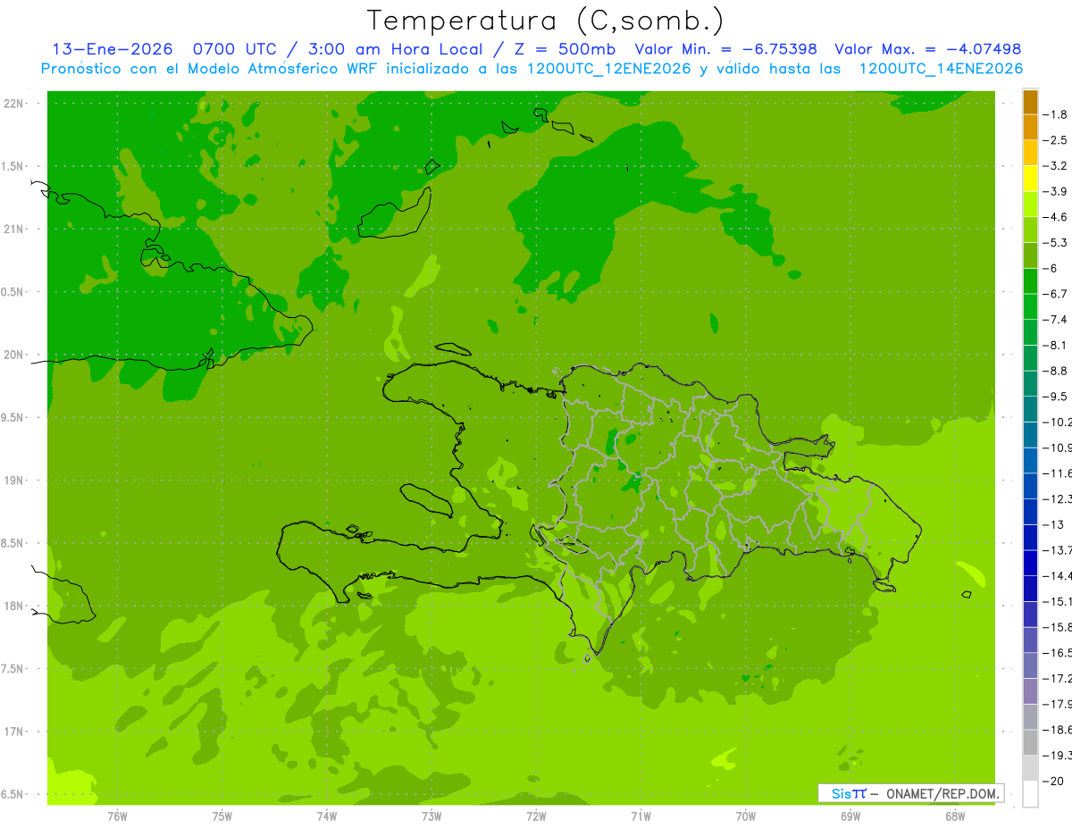Click the '69W' longitude axis label

(850, 816)
